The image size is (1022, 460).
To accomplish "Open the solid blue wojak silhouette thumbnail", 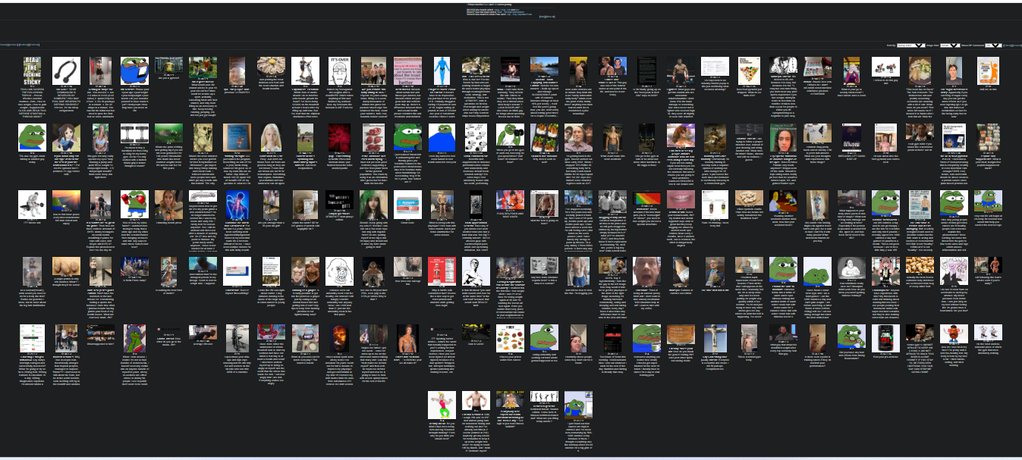I will 442,137.
